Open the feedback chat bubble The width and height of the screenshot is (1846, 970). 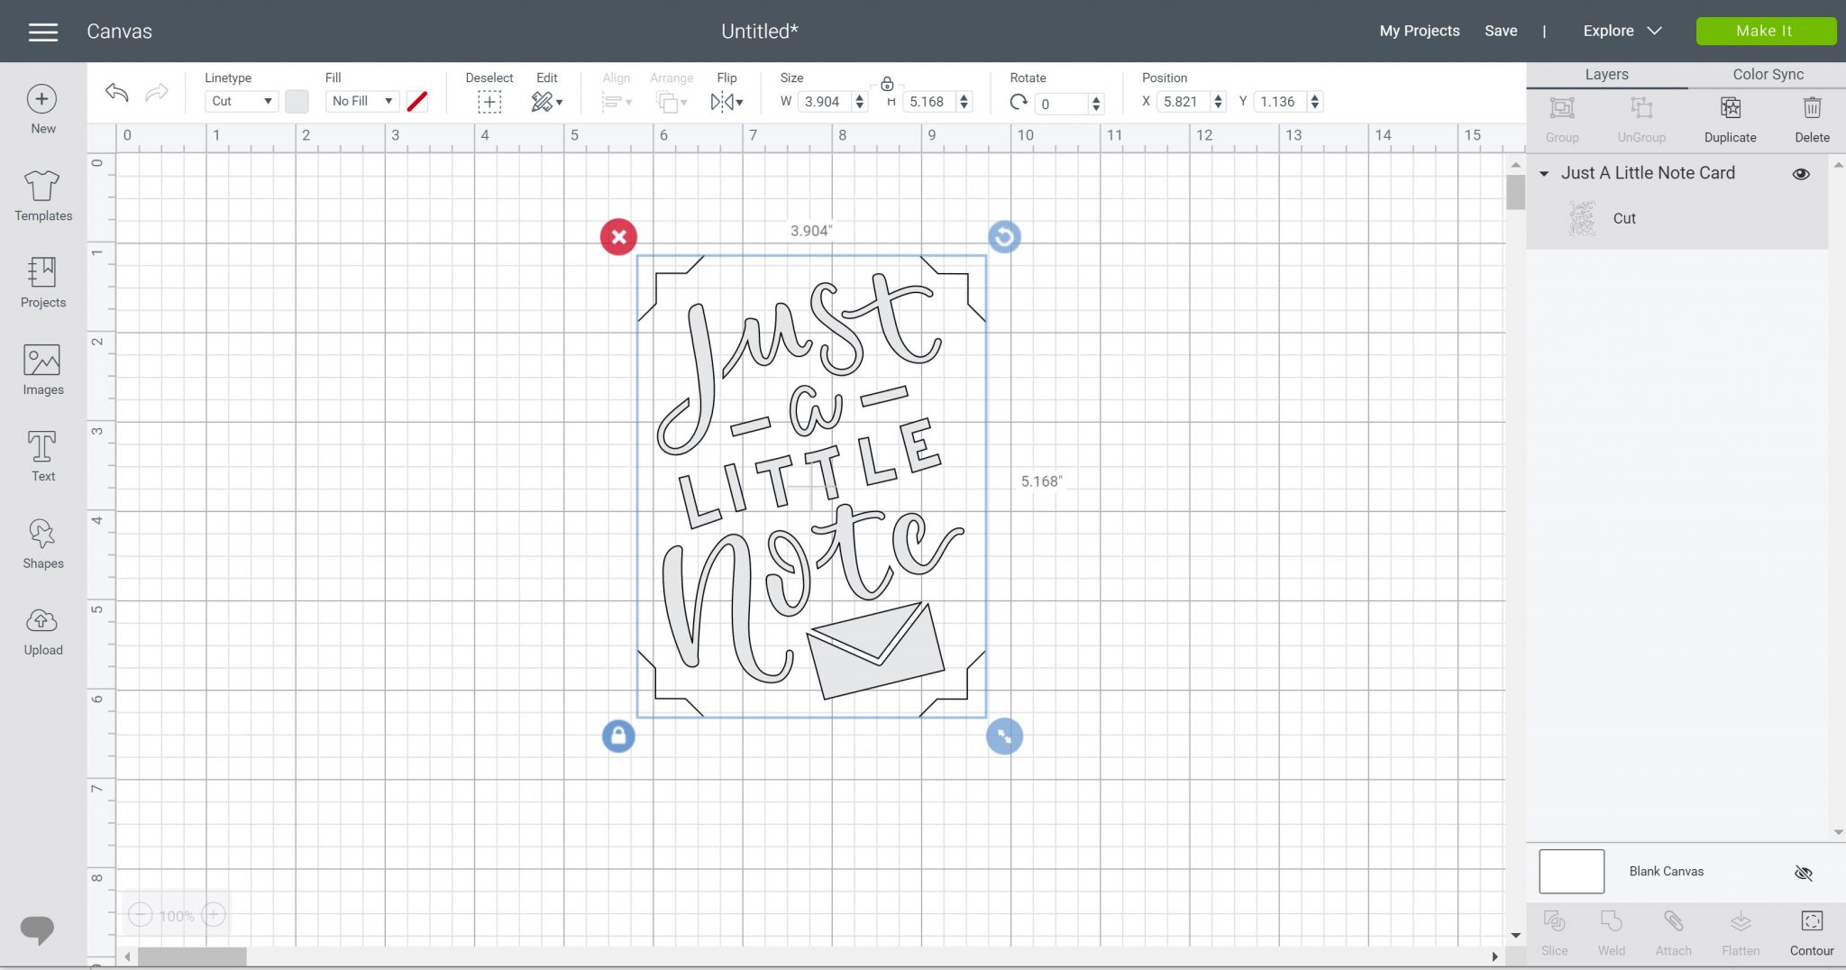point(37,929)
